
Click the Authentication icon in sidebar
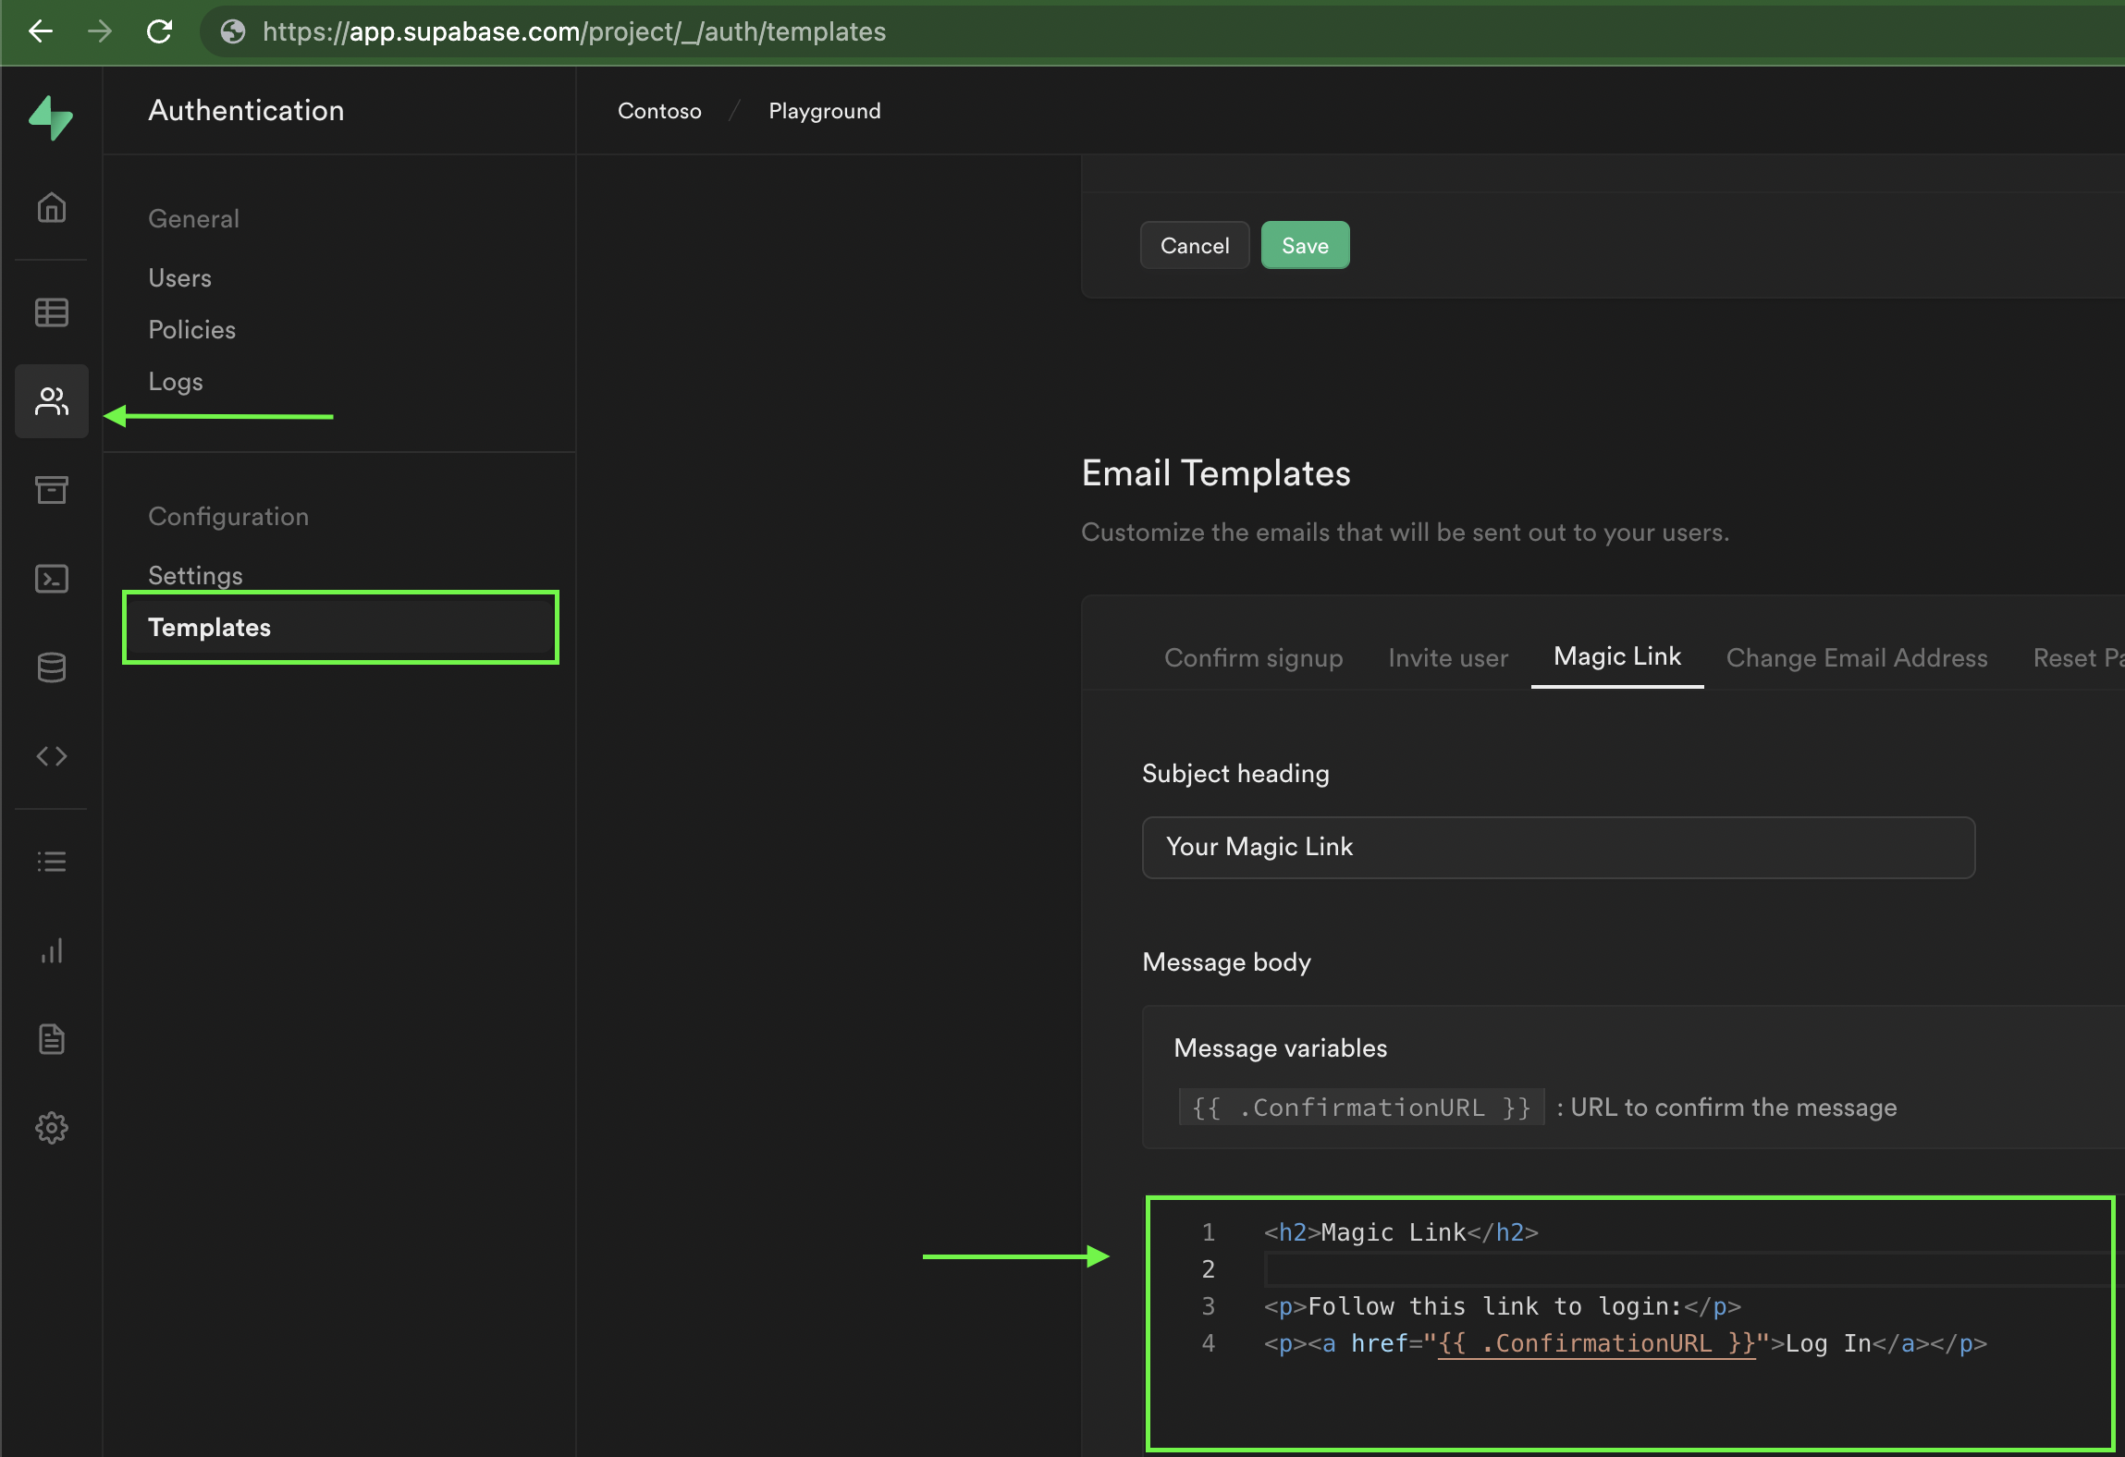50,403
